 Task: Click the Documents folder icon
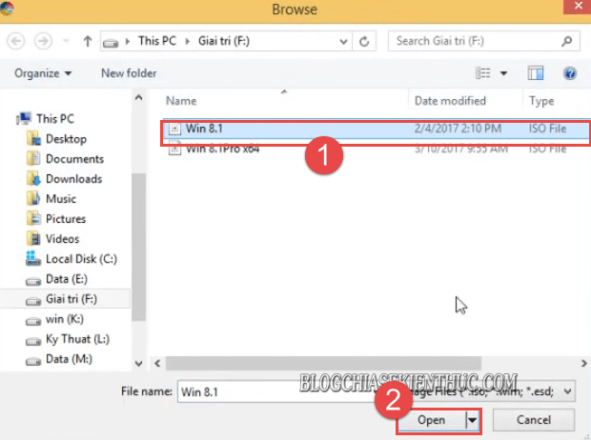click(x=33, y=159)
